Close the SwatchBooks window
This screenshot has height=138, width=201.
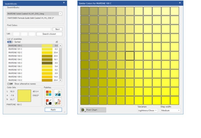click(64, 3)
